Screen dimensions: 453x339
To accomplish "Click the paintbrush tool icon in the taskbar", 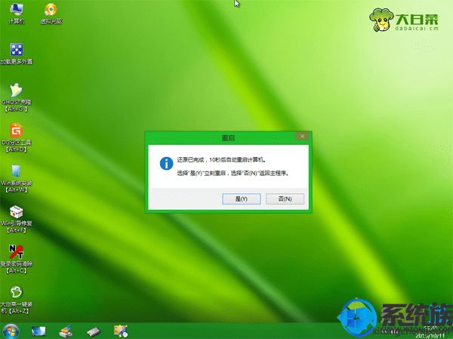I will [66, 331].
